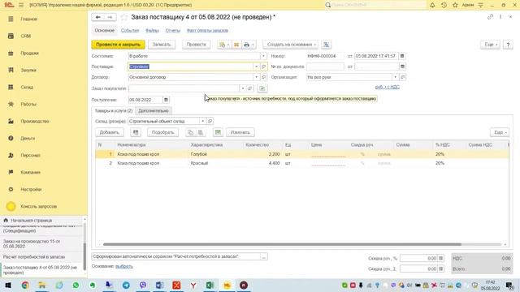Open the Компания section

[30, 172]
